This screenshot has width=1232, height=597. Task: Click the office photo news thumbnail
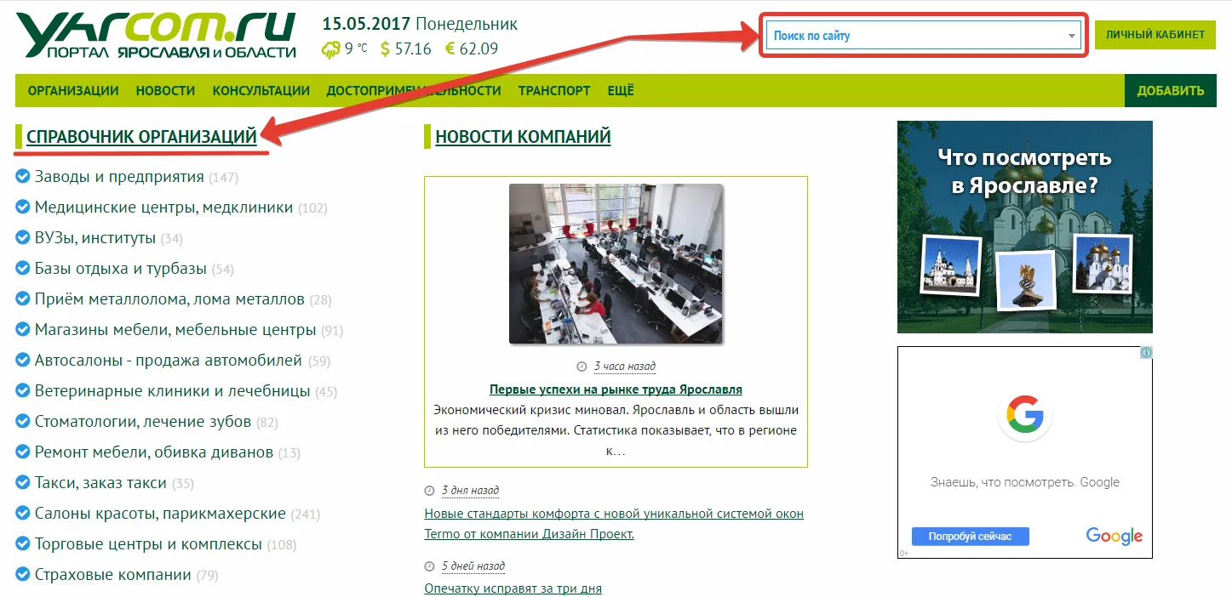point(616,264)
